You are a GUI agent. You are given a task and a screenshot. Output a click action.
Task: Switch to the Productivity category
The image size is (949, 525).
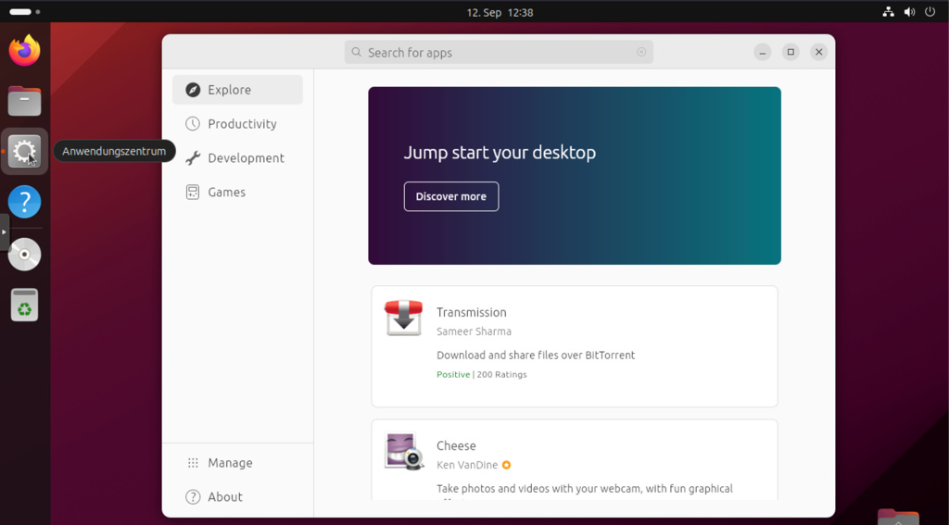click(237, 124)
